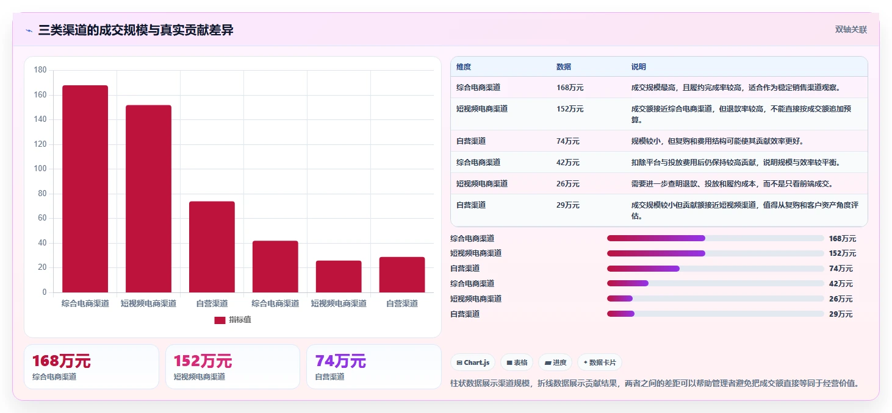Click the chart bar valued 29
This screenshot has width=892, height=413.
[x=402, y=275]
